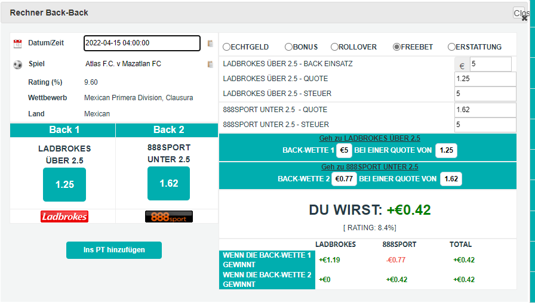Click the 1.62 quote box in Back-Wette 2
Viewport: 535px width, 303px height.
pyautogui.click(x=451, y=179)
